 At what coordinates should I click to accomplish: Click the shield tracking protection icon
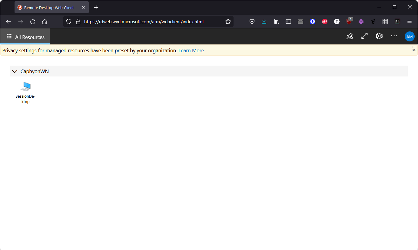click(69, 21)
